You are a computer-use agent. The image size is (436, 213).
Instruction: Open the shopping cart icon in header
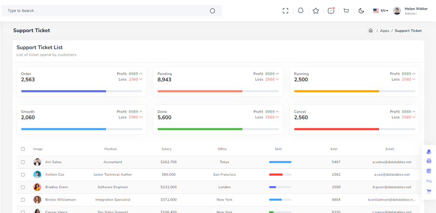pyautogui.click(x=346, y=11)
